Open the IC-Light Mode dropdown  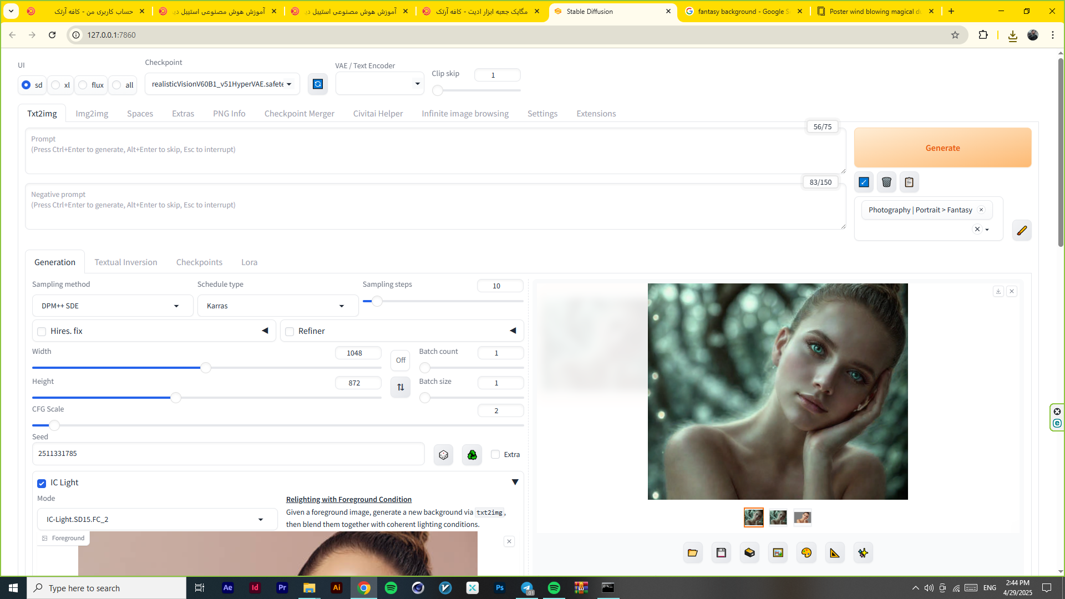click(x=157, y=520)
